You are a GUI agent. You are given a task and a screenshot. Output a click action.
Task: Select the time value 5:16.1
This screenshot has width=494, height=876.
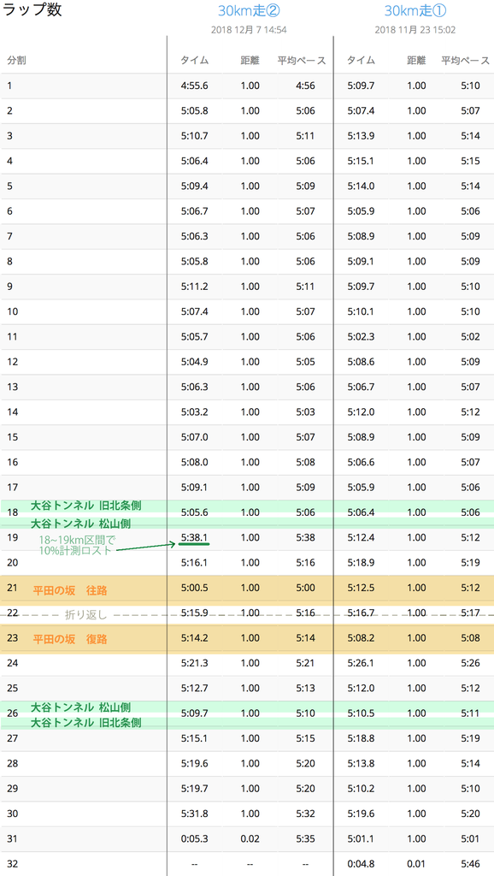tap(195, 563)
